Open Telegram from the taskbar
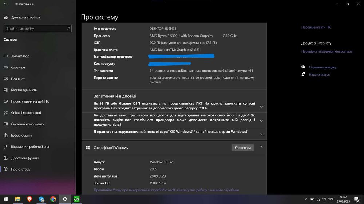This screenshot has width=364, height=204. [x=41, y=199]
